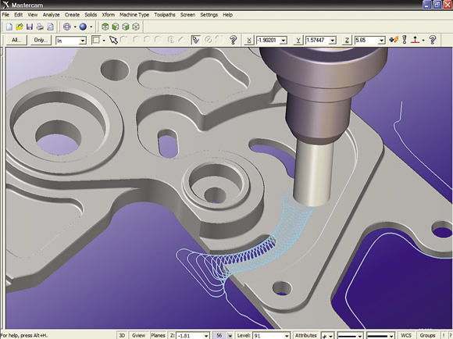Open the Y value dropdown arrow
Viewport: 453px width, 339px height.
[x=333, y=41]
